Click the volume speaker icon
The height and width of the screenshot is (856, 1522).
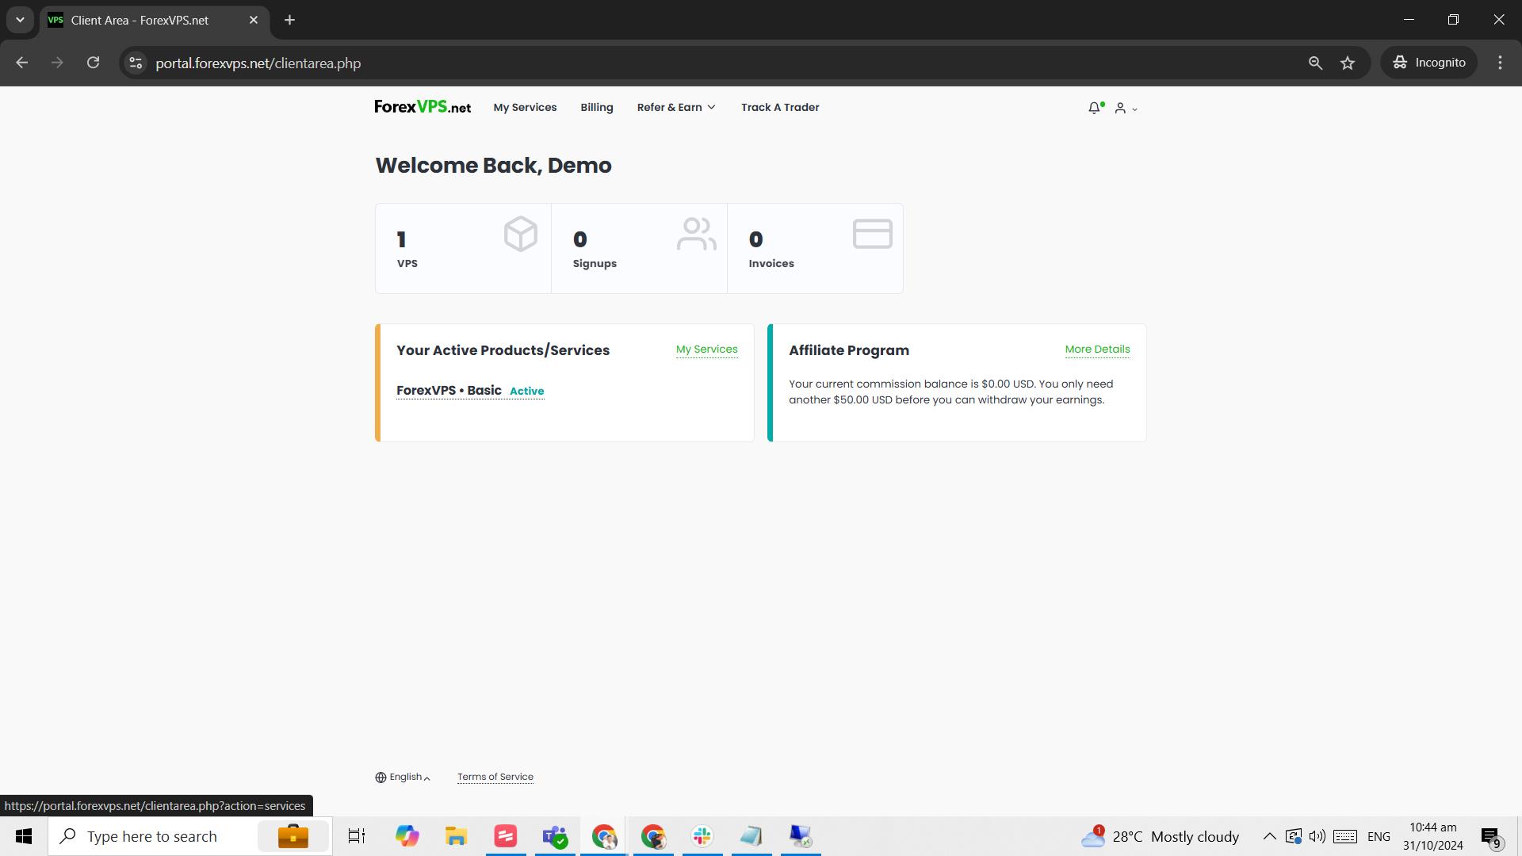[x=1317, y=836]
